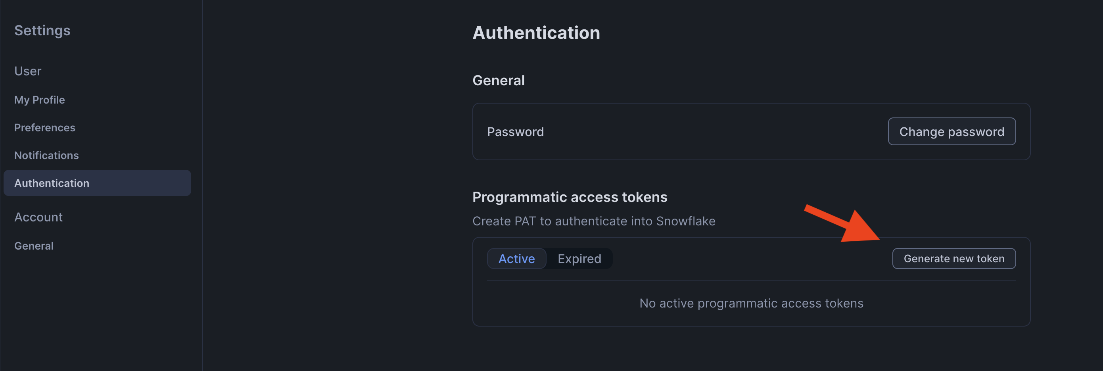
Task: Open General under Account section
Action: point(34,246)
